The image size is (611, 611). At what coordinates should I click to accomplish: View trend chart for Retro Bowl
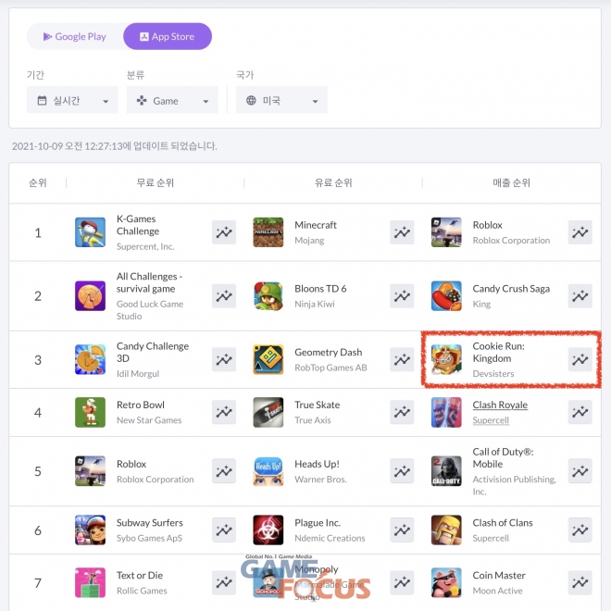pyautogui.click(x=224, y=412)
